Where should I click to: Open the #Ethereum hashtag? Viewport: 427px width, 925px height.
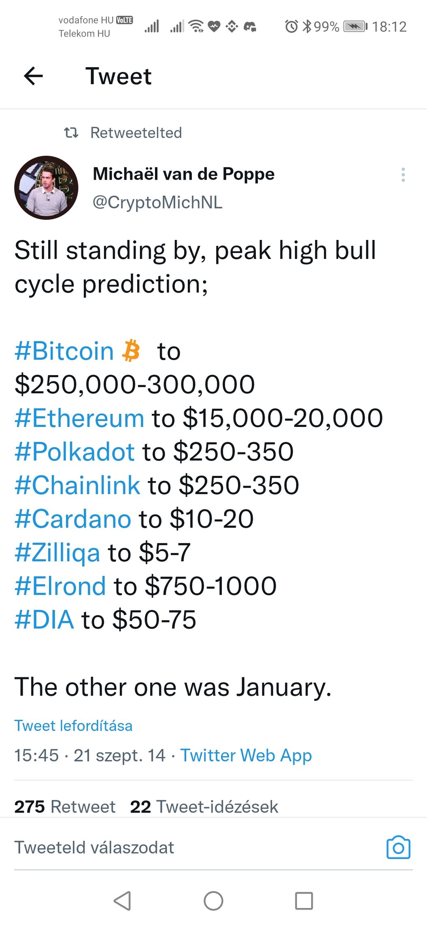click(79, 418)
